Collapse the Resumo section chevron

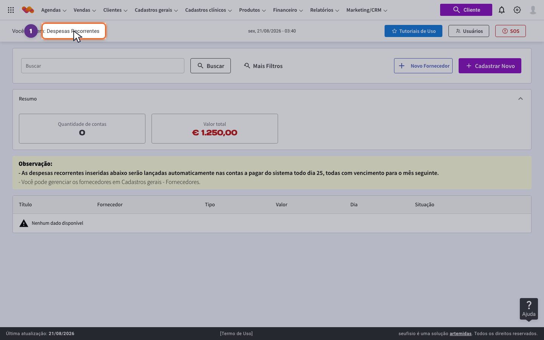521,99
